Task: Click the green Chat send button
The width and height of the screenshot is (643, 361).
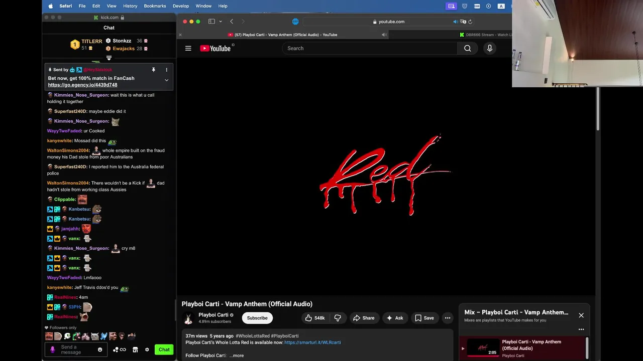Action: coord(164,349)
